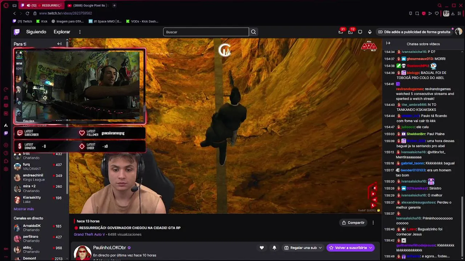Screen dimensions: 465x261
Task: Open the Opera sidebar settings gear icon
Action: [6, 169]
